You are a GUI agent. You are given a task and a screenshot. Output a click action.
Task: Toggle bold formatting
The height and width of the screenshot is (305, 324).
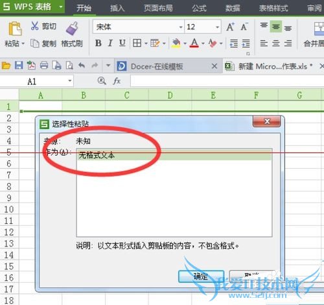click(98, 43)
